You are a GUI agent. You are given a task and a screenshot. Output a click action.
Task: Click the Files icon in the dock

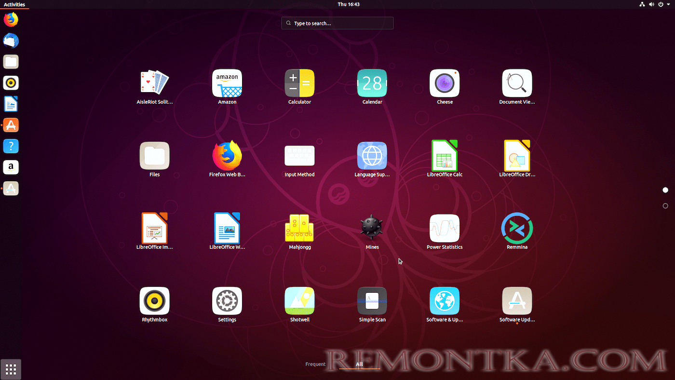point(11,62)
